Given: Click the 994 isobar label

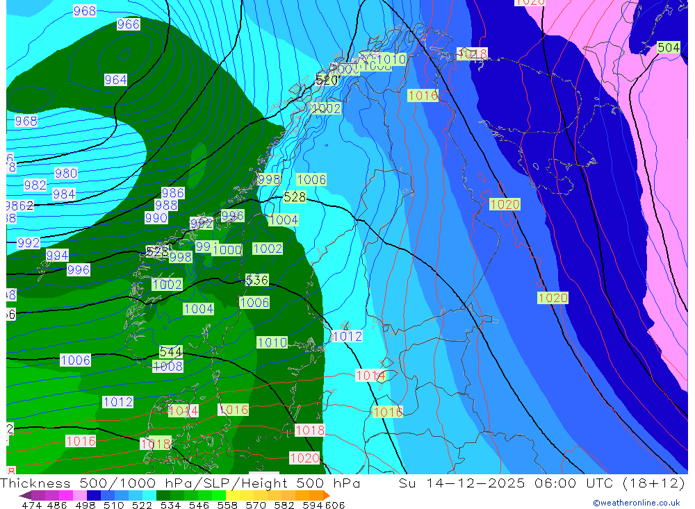Looking at the screenshot, I should [x=57, y=256].
